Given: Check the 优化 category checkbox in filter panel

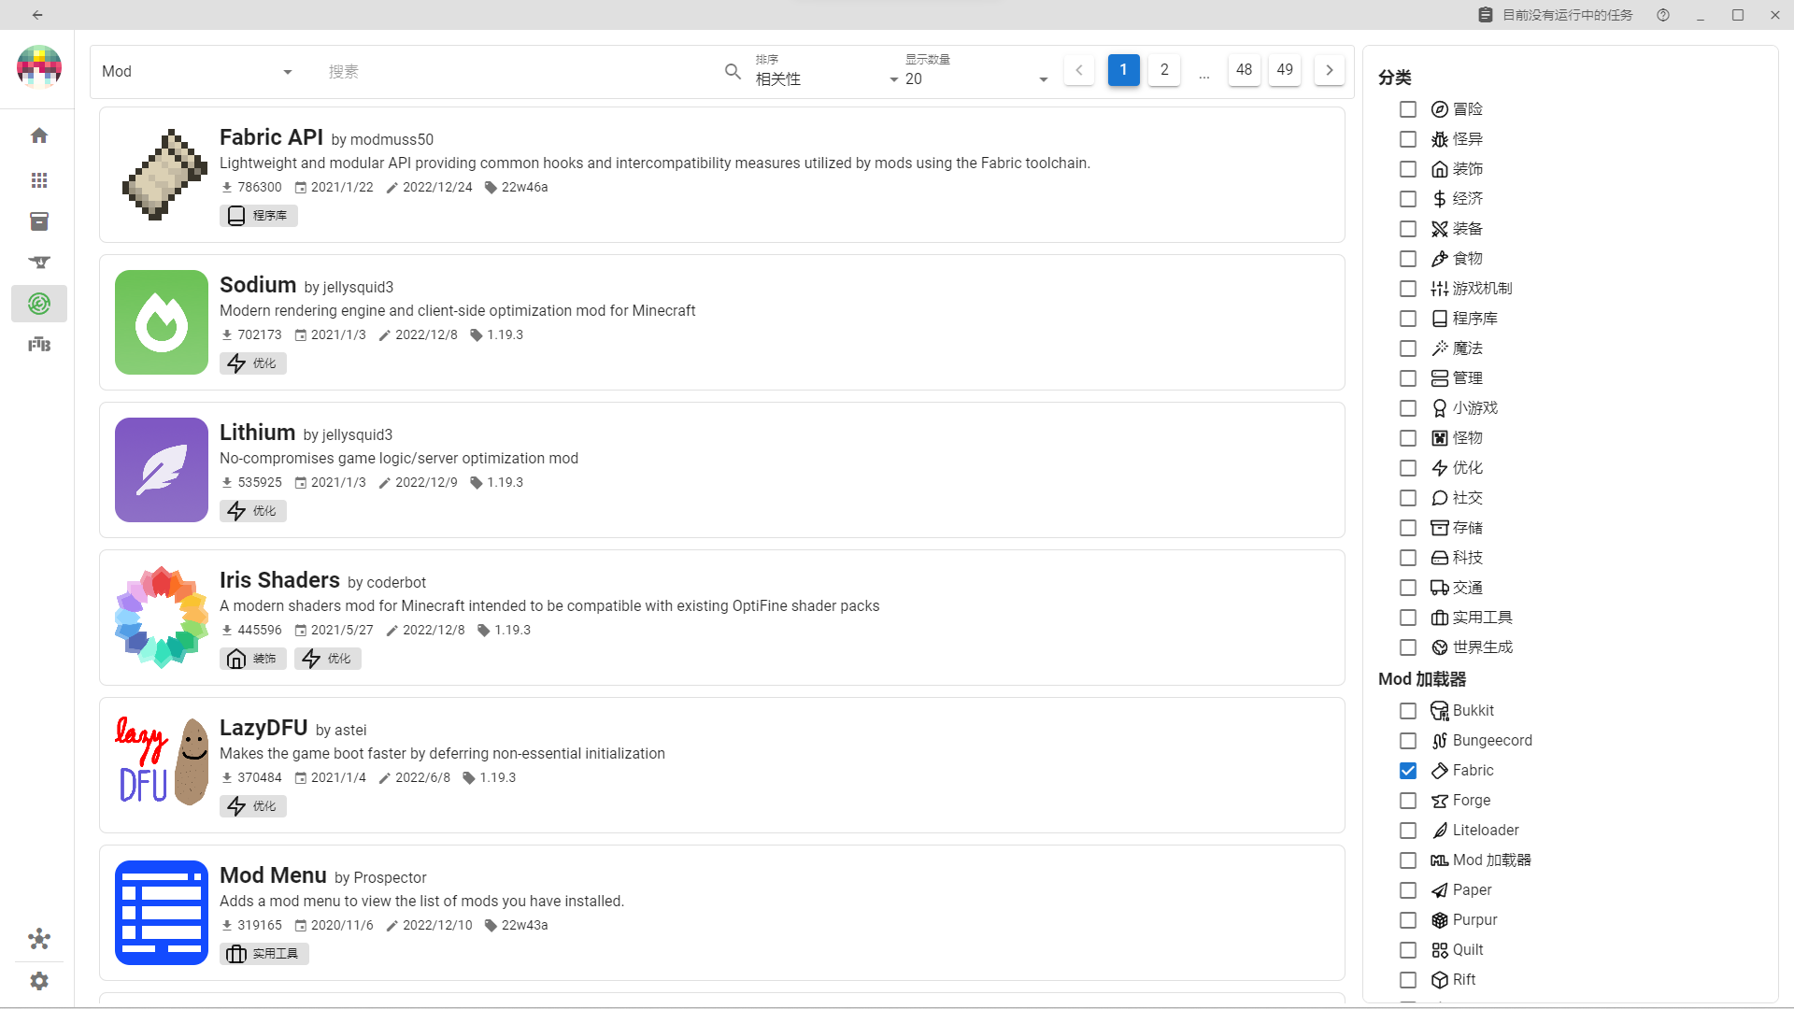Looking at the screenshot, I should pos(1408,468).
